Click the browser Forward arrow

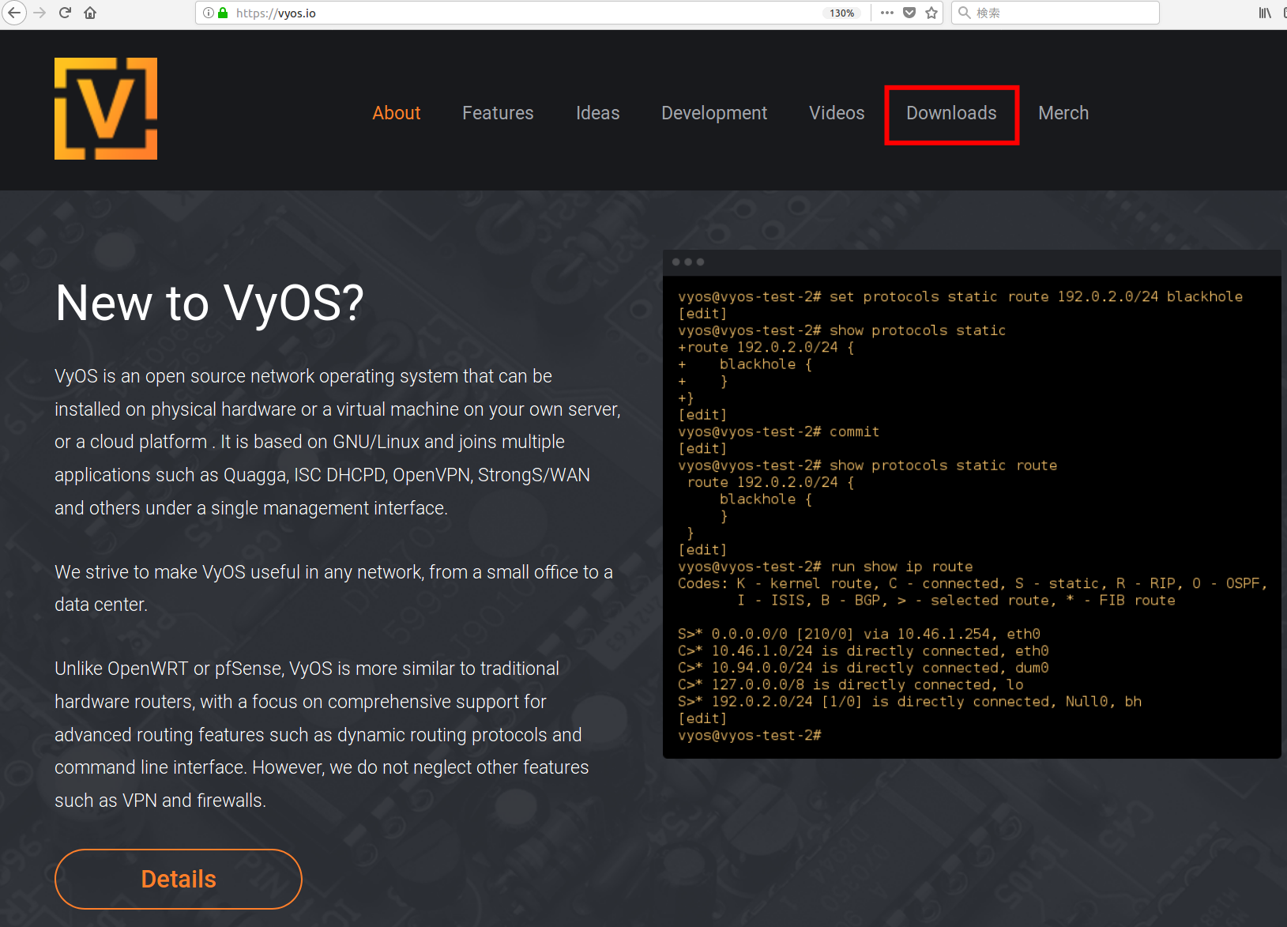(x=40, y=13)
